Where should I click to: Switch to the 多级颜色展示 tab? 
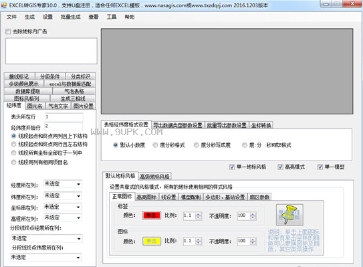click(x=23, y=84)
